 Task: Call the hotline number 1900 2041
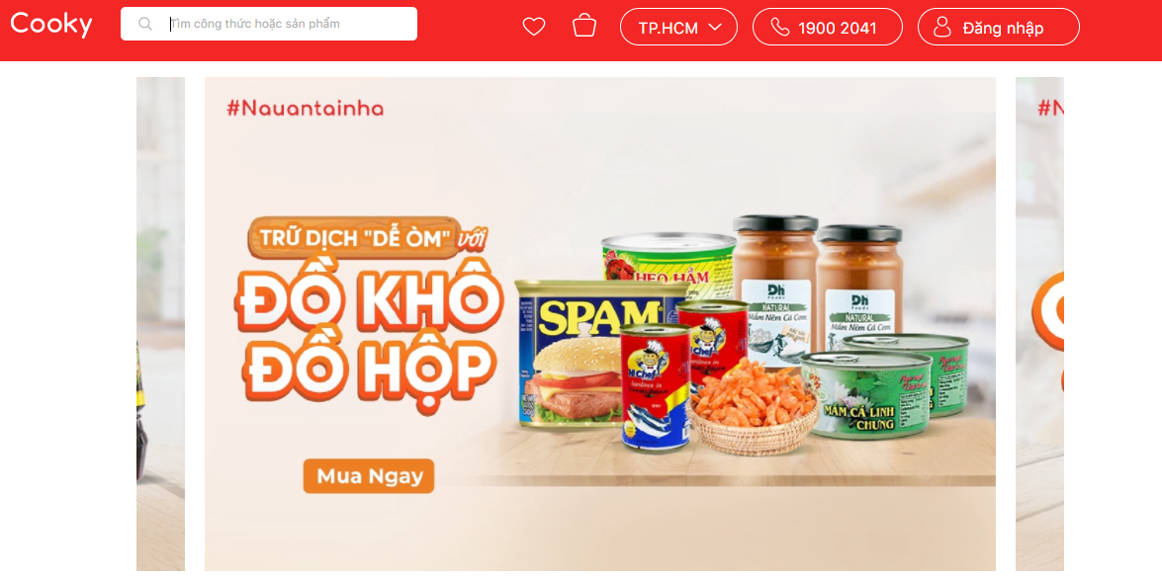tap(838, 28)
